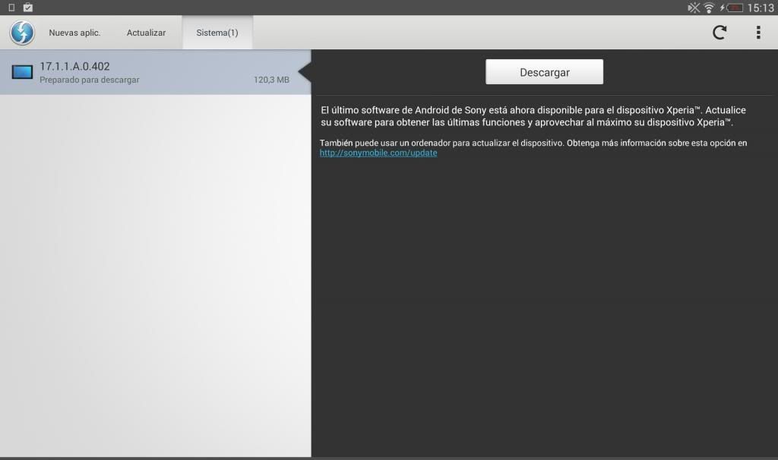
Task: Tap the Update Center lightning logo
Action: [22, 33]
